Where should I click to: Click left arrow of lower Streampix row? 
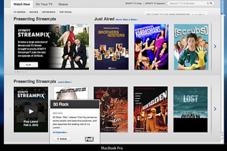[x=10, y=109]
